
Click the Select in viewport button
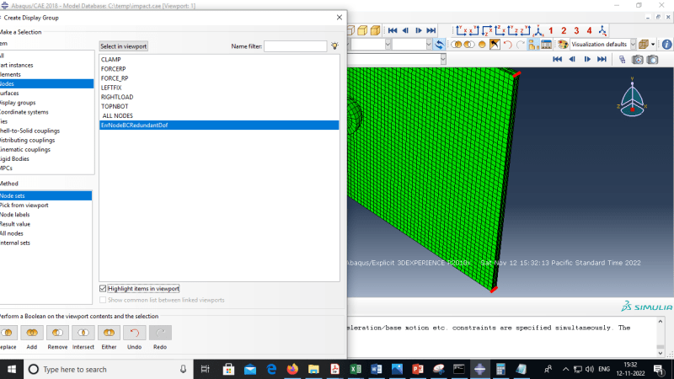pos(123,46)
